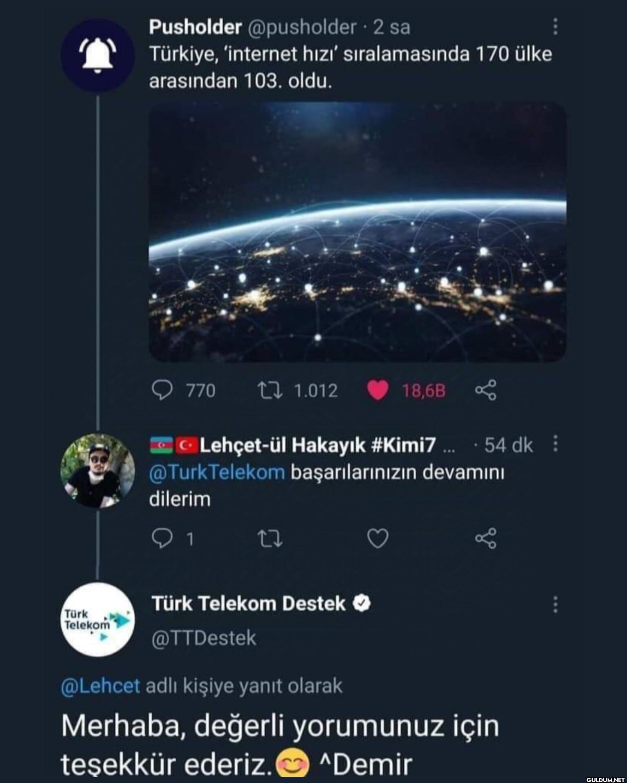Screen dimensions: 627x783
Task: Open the Earth network image
Action: coord(357,232)
